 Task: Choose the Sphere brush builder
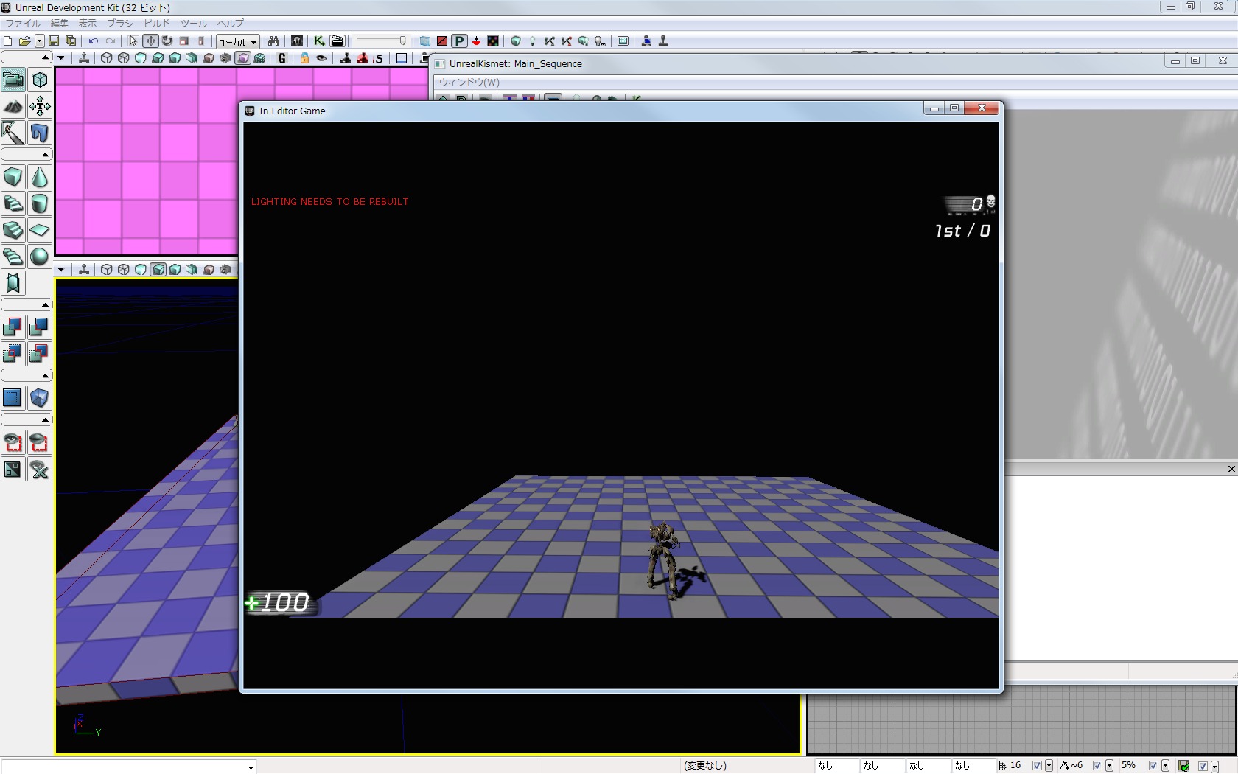tap(40, 257)
